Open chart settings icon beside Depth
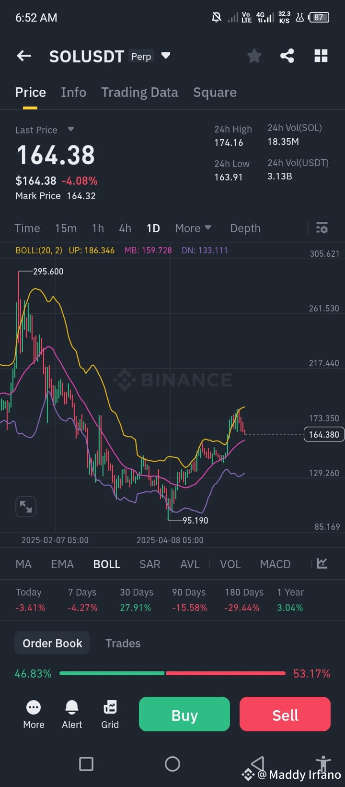Image resolution: width=345 pixels, height=787 pixels. point(322,228)
